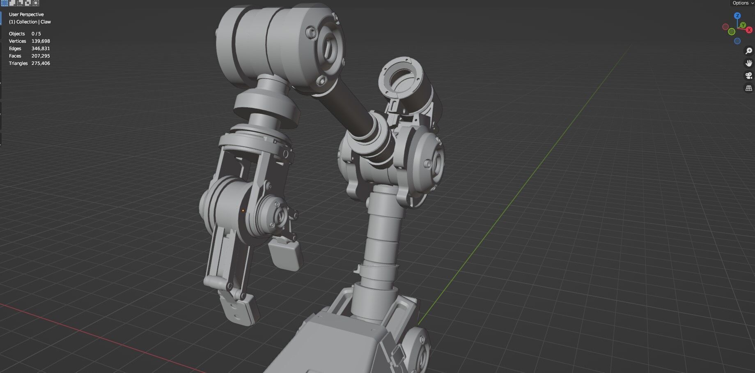Open the Options dropdown
Image resolution: width=755 pixels, height=373 pixels.
pos(743,3)
